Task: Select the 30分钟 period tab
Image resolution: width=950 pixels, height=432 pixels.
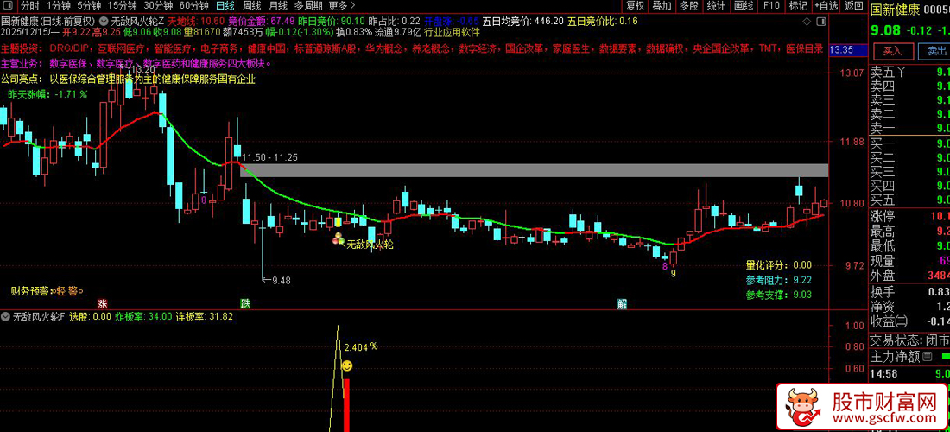Action: (x=160, y=6)
